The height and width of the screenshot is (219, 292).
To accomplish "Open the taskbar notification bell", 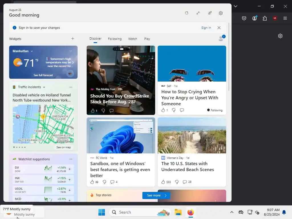I will click(x=284, y=212).
